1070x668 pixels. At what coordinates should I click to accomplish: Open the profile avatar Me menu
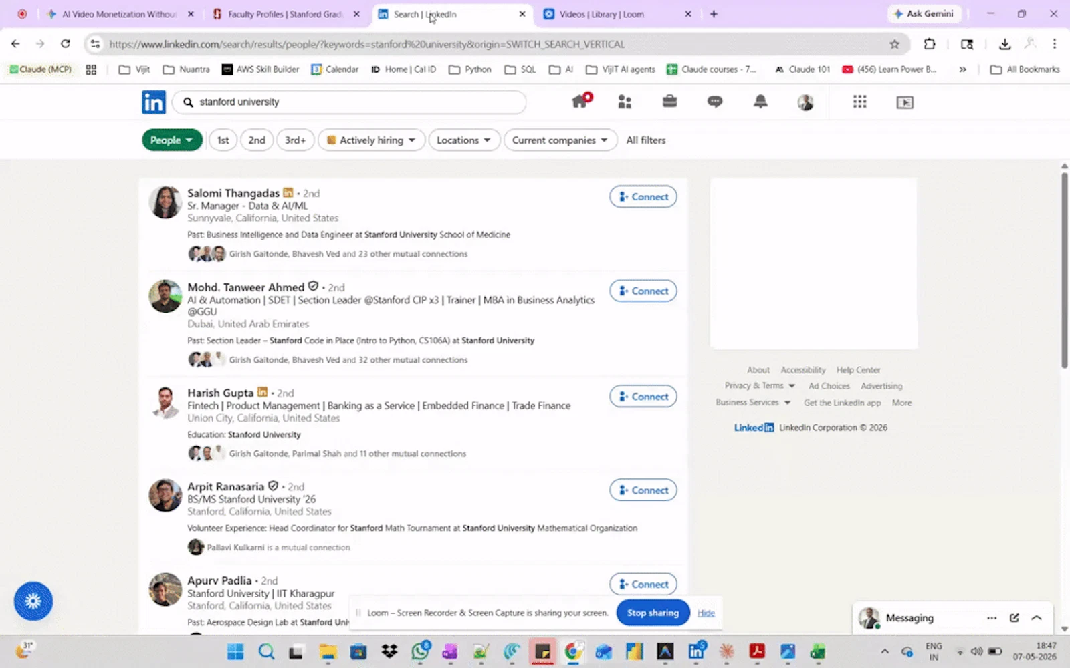(x=805, y=102)
